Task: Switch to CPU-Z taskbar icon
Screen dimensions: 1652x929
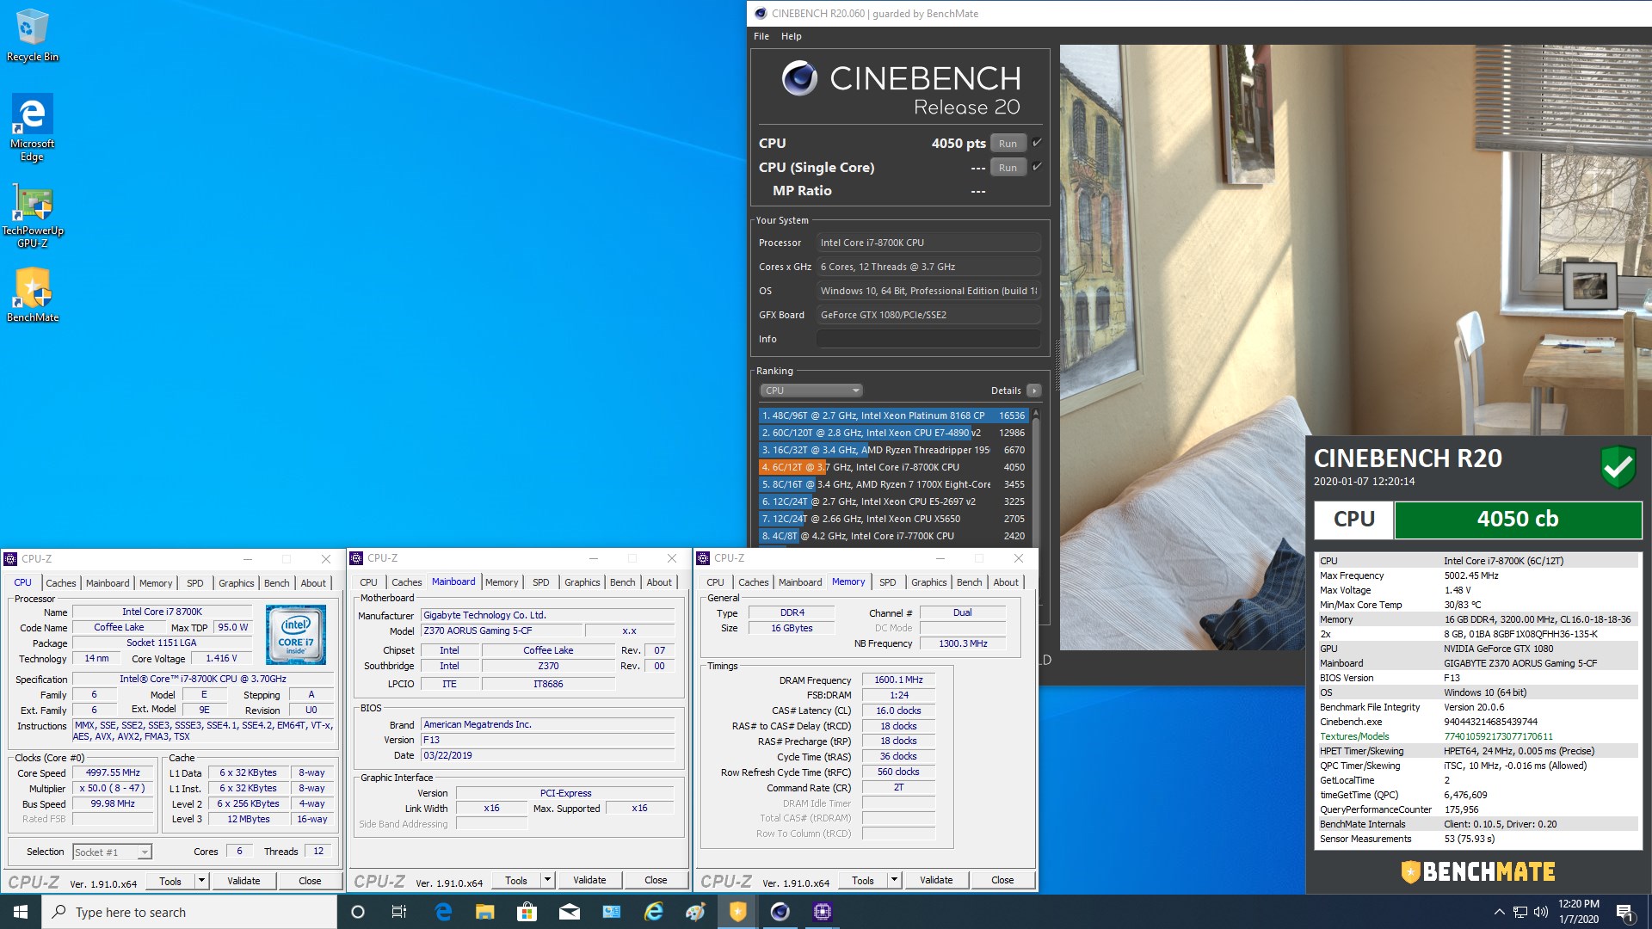Action: 822,912
